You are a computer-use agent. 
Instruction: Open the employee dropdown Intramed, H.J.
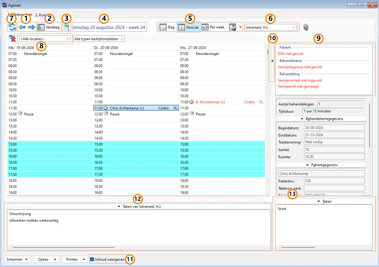pos(271,27)
